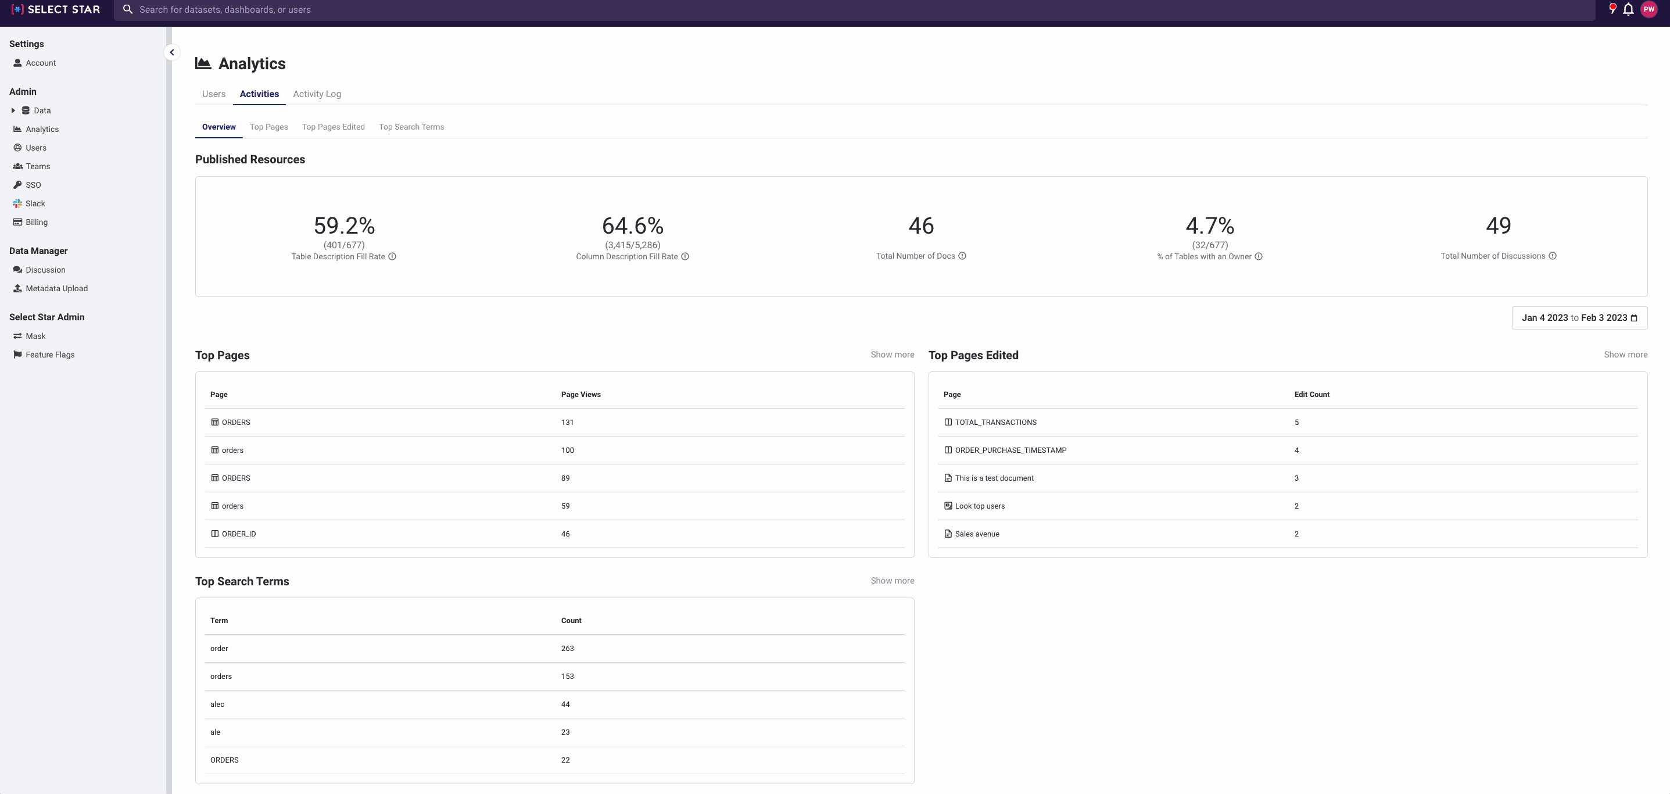The height and width of the screenshot is (794, 1670).
Task: Click info icon for Tables with an Owner
Action: click(1259, 256)
